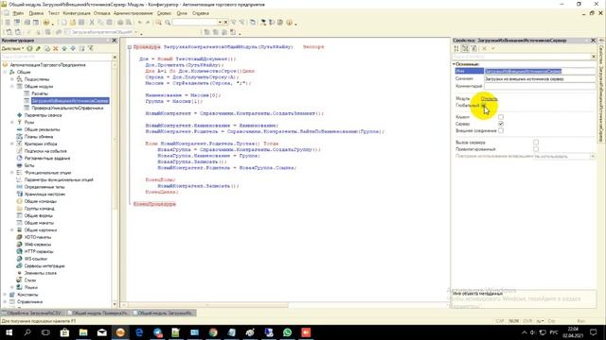This screenshot has width=606, height=340.
Task: Switch to Общий модуль Проверка tab
Action: coord(98,313)
